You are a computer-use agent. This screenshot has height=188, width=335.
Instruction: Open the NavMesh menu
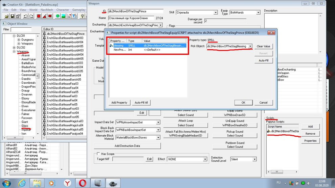[47, 10]
